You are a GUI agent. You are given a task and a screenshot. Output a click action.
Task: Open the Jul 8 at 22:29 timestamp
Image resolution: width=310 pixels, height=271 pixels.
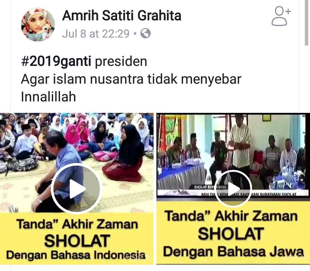coord(96,34)
